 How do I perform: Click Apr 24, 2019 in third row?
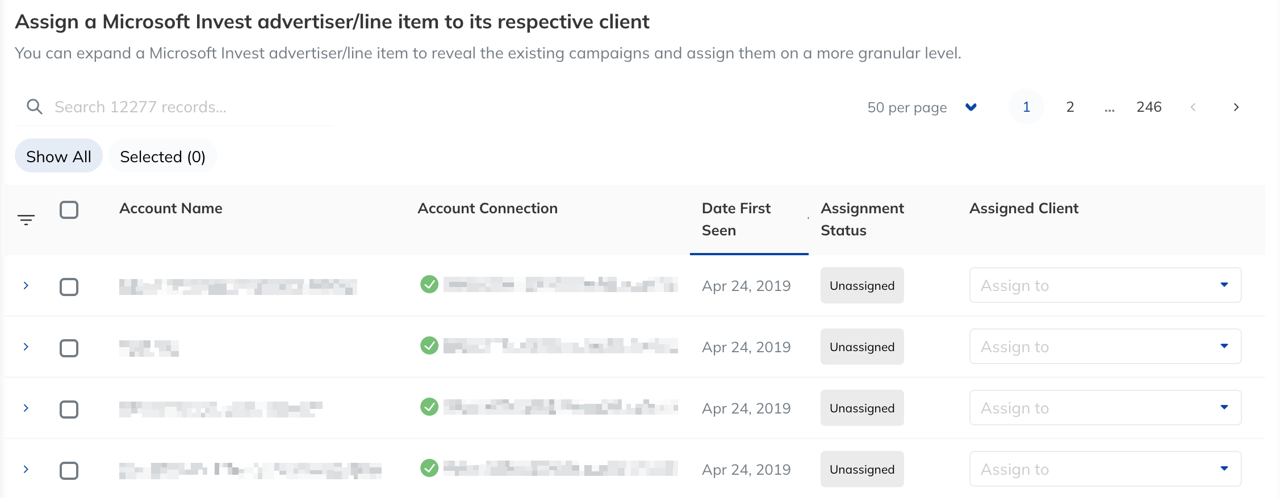click(x=746, y=408)
